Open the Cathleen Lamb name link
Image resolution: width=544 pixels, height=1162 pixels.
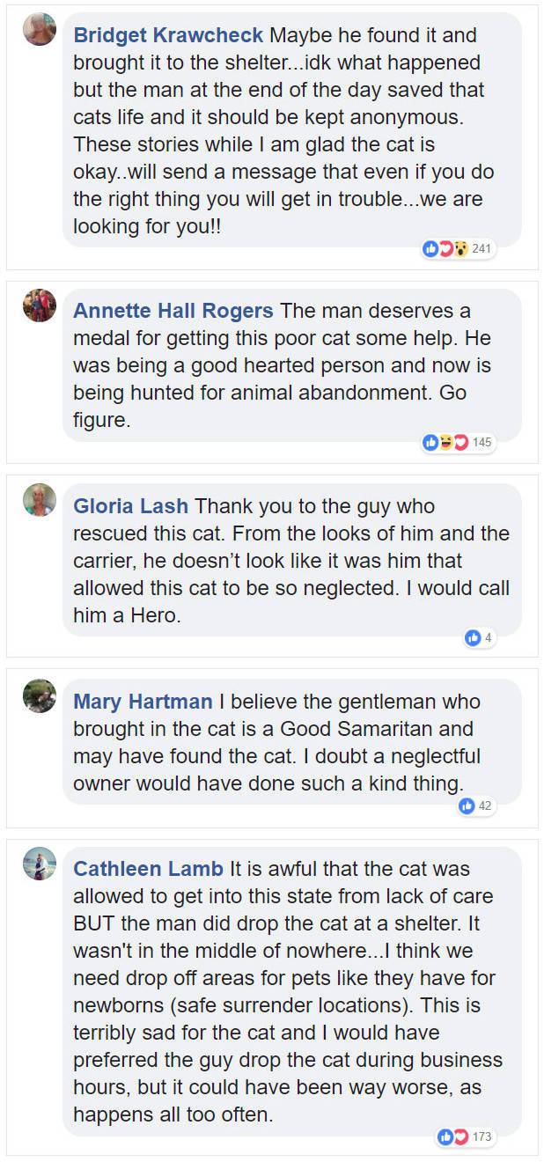coord(149,870)
